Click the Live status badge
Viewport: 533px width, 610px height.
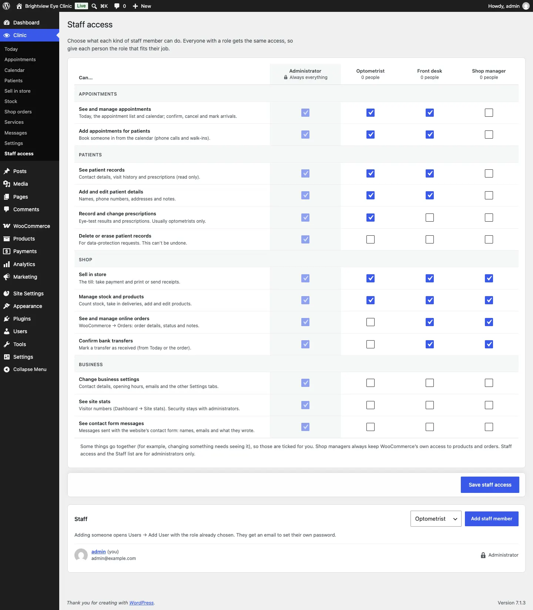[81, 6]
